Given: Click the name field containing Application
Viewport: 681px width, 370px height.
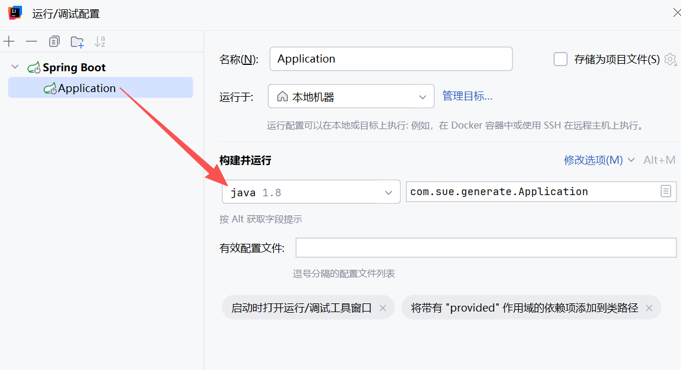Looking at the screenshot, I should 391,58.
